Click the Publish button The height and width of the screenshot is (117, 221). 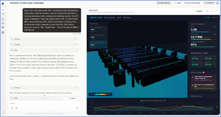[199, 11]
